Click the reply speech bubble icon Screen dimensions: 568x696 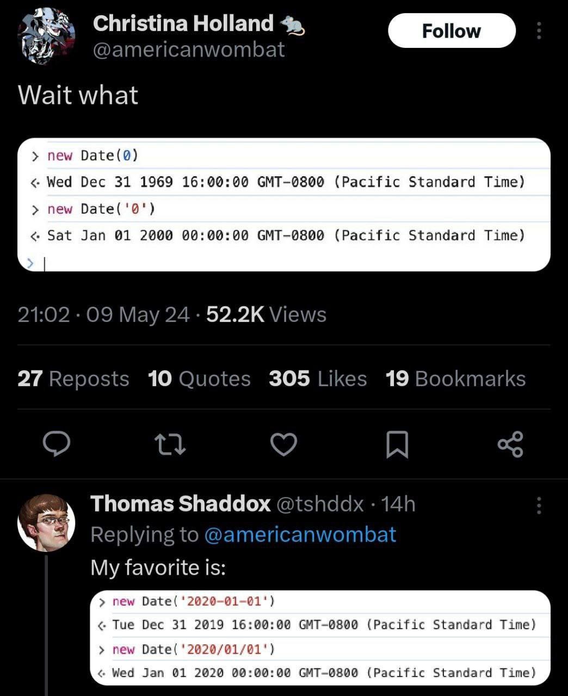point(57,444)
